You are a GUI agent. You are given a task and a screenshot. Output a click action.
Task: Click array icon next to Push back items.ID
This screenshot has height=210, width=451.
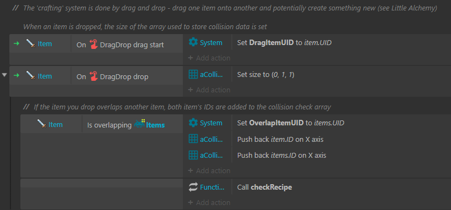point(193,156)
